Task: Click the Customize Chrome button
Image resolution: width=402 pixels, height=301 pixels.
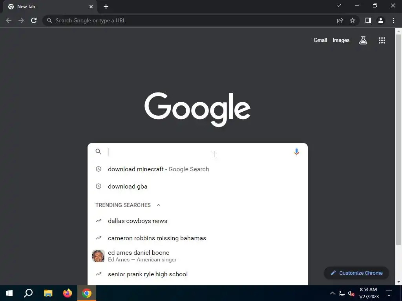Action: coord(356,273)
